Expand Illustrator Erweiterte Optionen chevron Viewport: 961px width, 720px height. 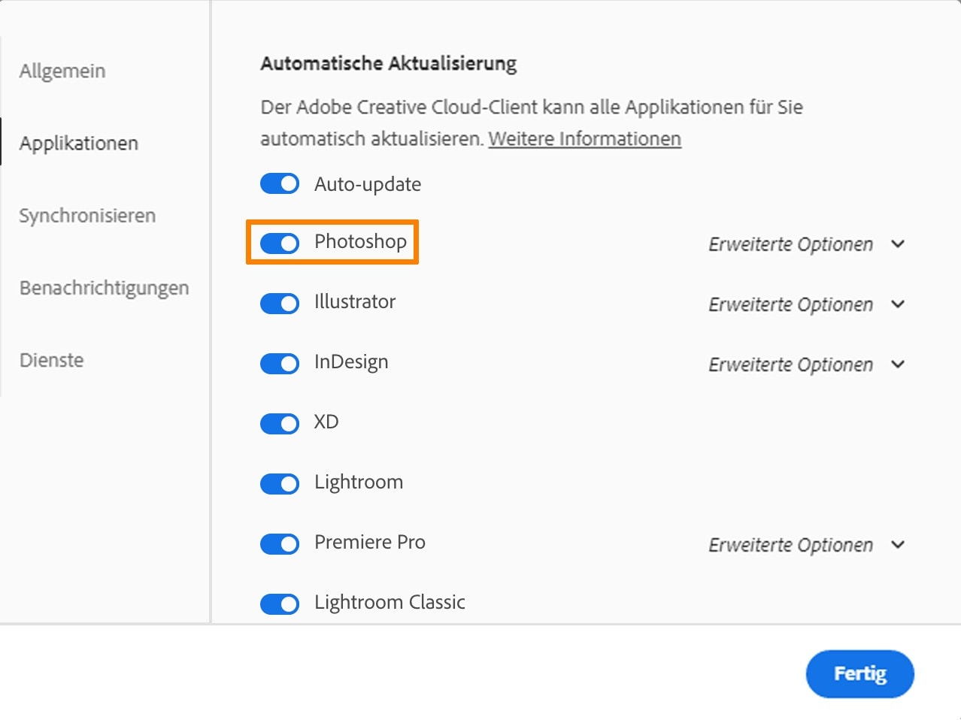[898, 304]
